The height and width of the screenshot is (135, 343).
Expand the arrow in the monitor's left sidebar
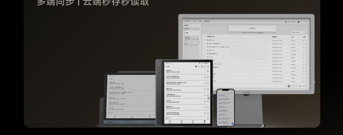199,44
